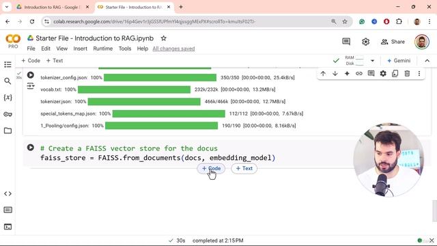437x246 pixels.
Task: Collapse the header with chevron up
Action: (x=427, y=61)
